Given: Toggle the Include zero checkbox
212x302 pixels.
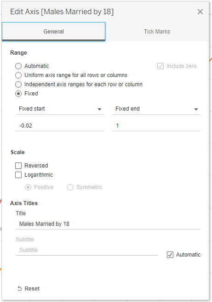Looking at the screenshot, I should 160,66.
